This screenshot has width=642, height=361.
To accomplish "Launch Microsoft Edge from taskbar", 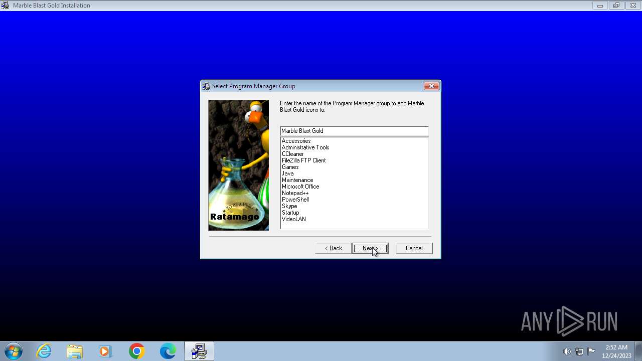I will click(168, 351).
